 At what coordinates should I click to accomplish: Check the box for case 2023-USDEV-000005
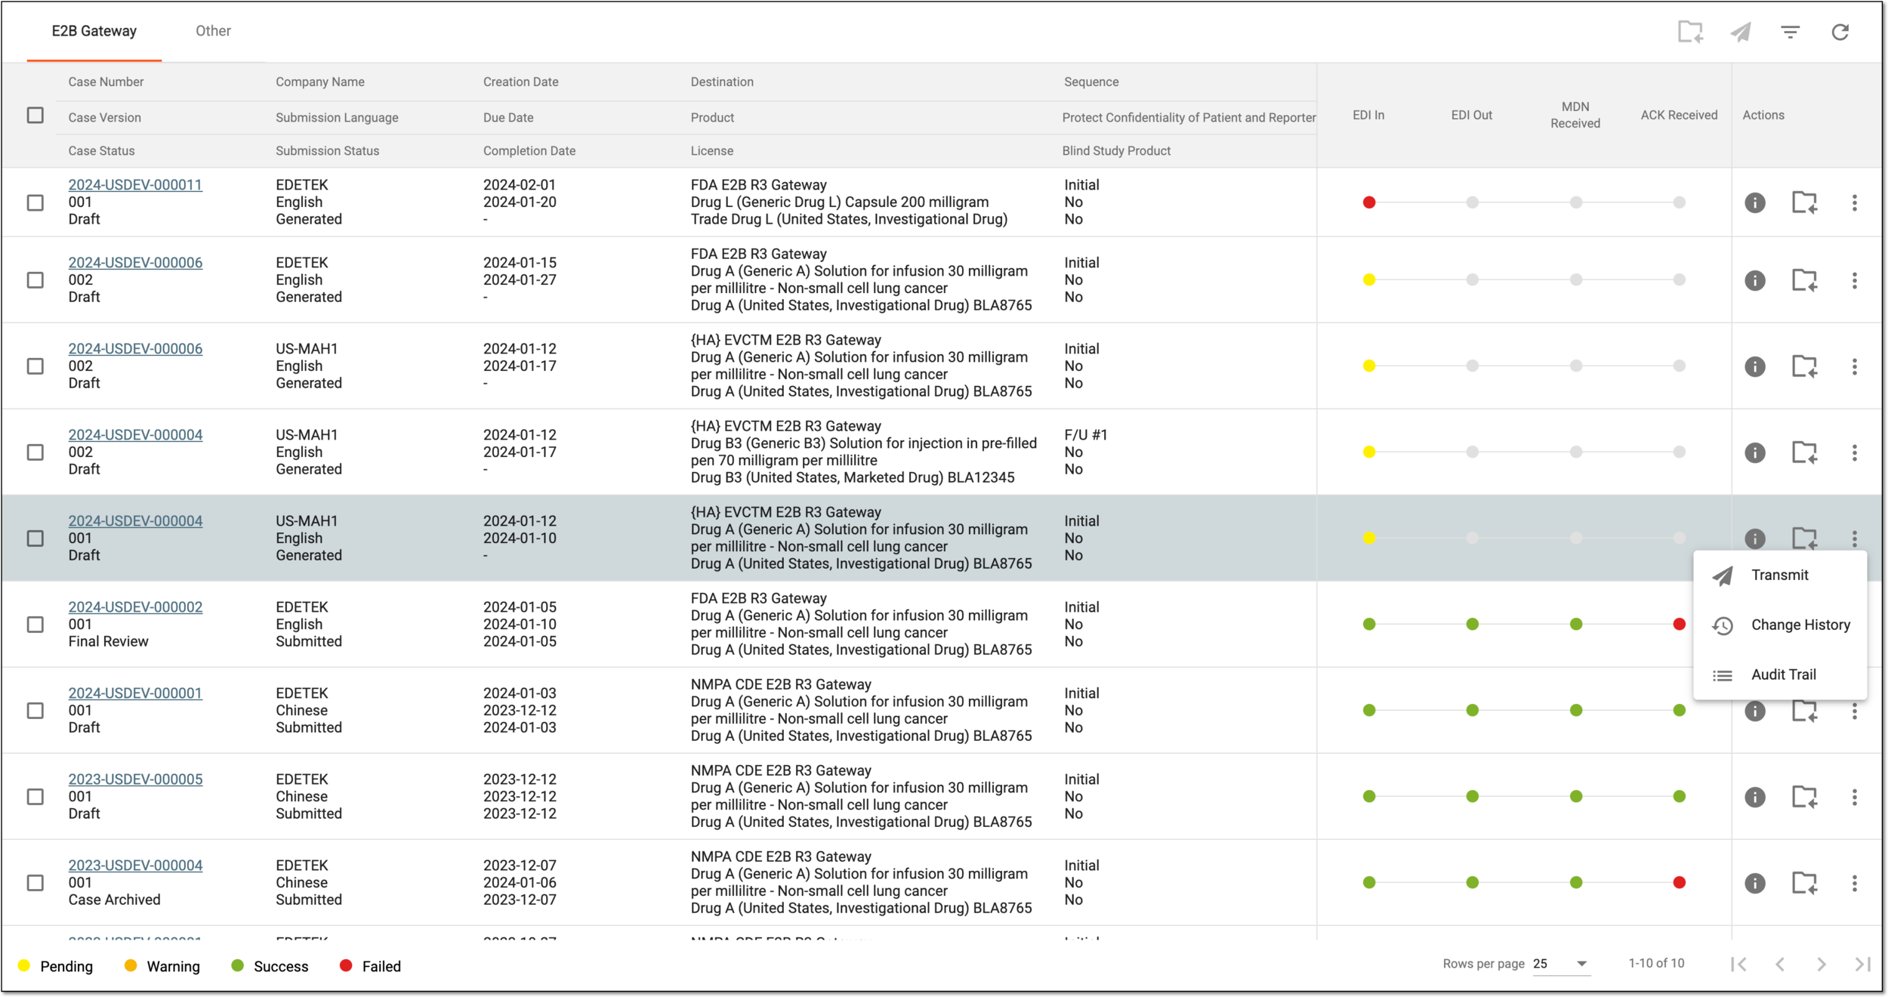35,797
